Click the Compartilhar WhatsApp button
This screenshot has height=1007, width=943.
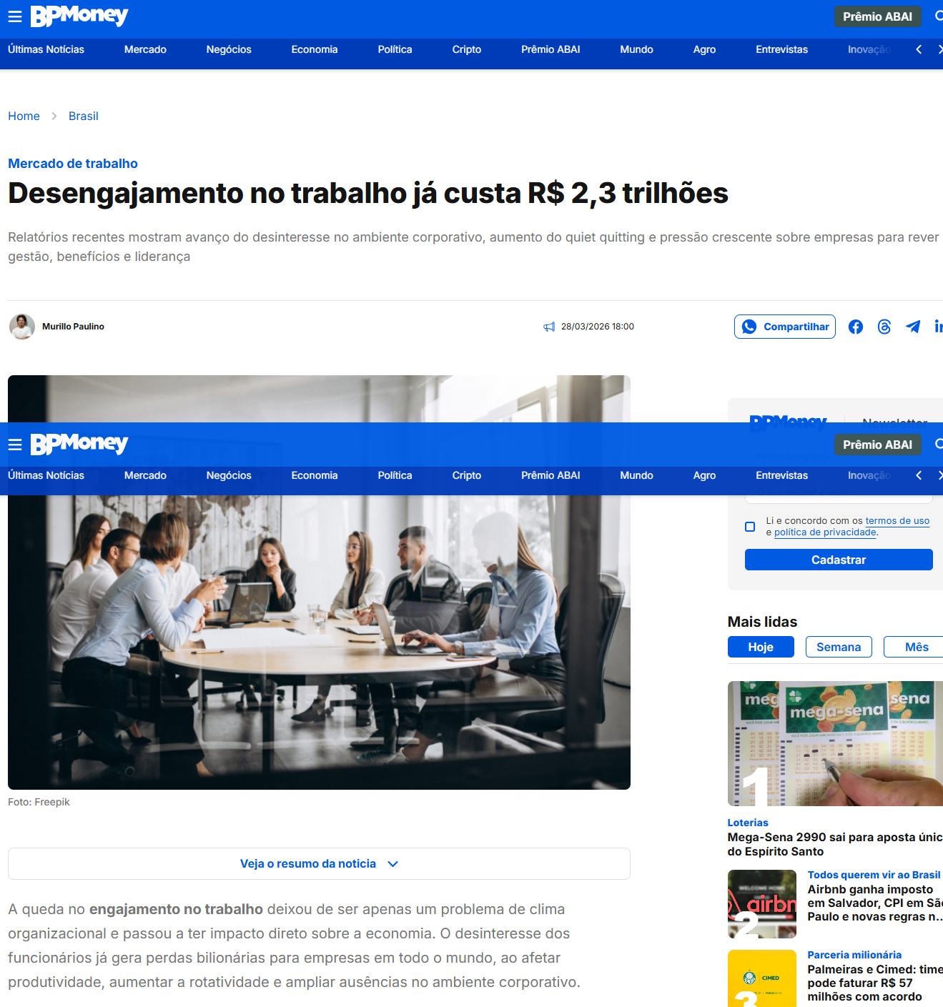[784, 327]
